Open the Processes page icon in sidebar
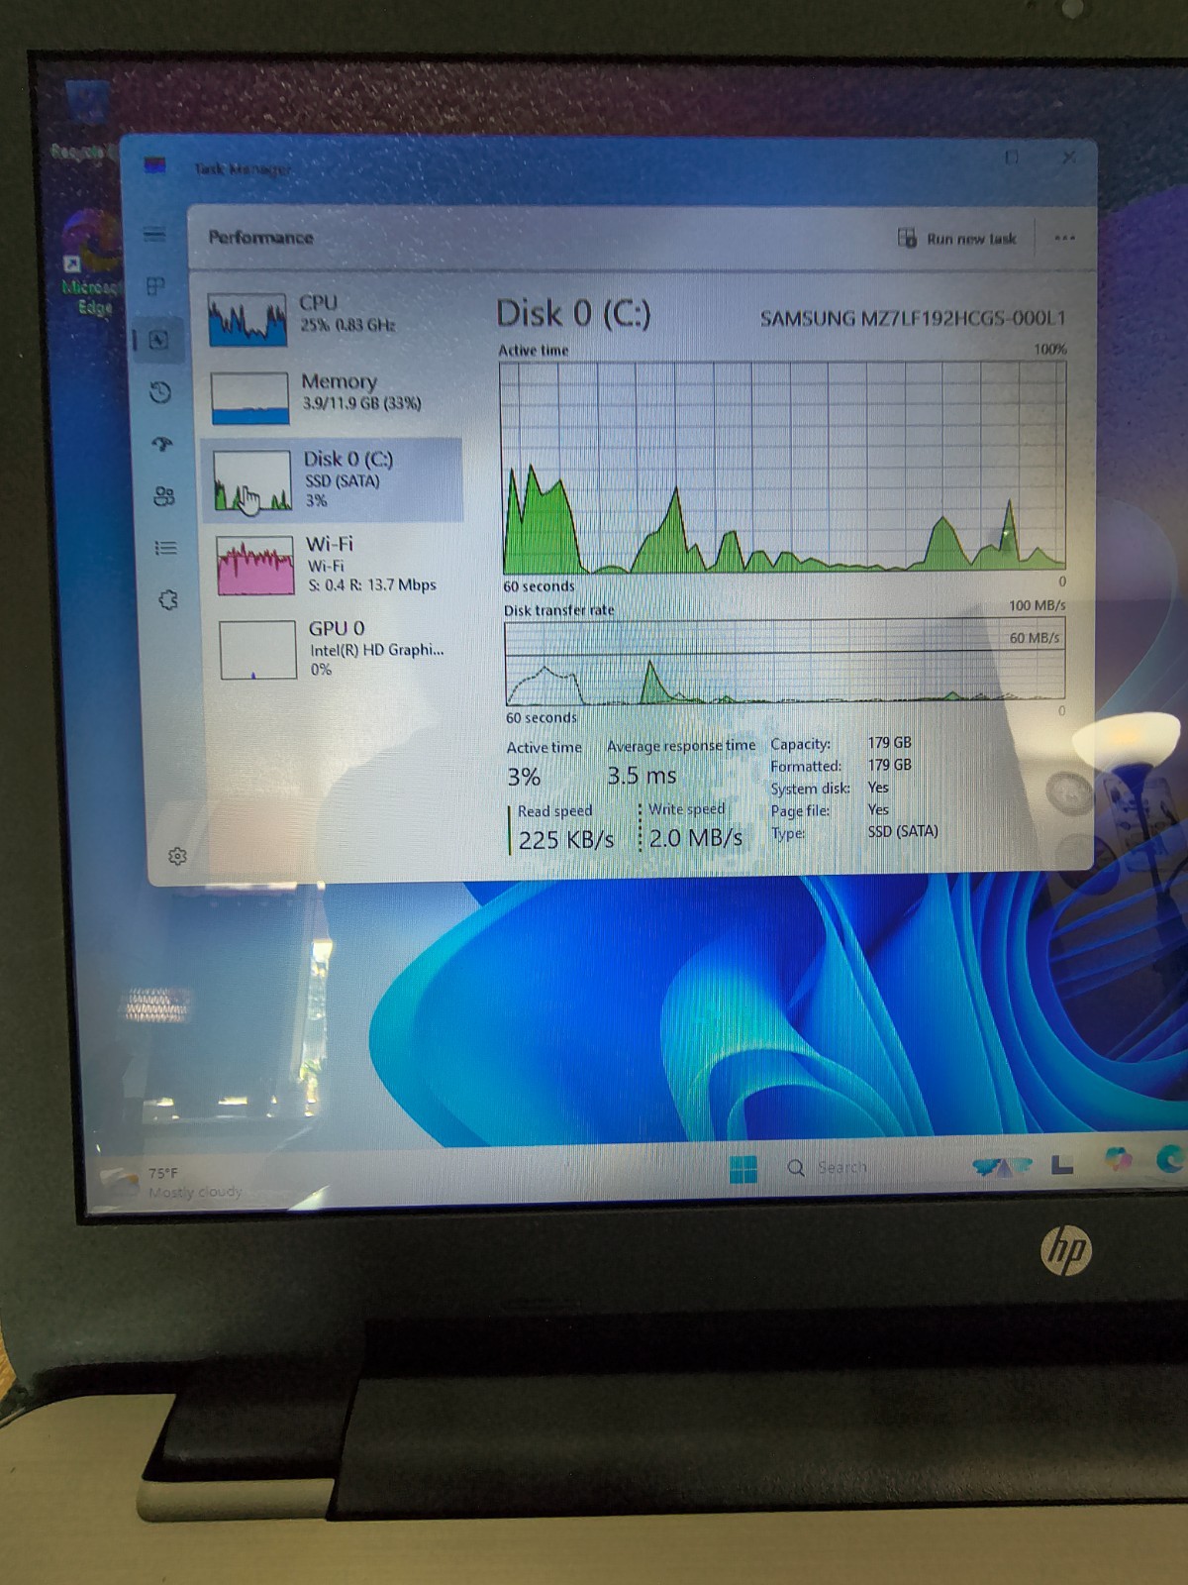Viewport: 1188px width, 1585px height. [155, 286]
